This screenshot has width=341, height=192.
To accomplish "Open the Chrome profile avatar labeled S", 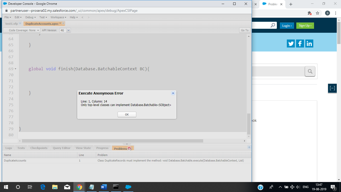I will coord(328,13).
